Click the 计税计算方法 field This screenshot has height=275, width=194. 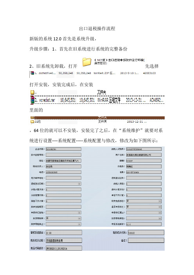click(x=63, y=190)
